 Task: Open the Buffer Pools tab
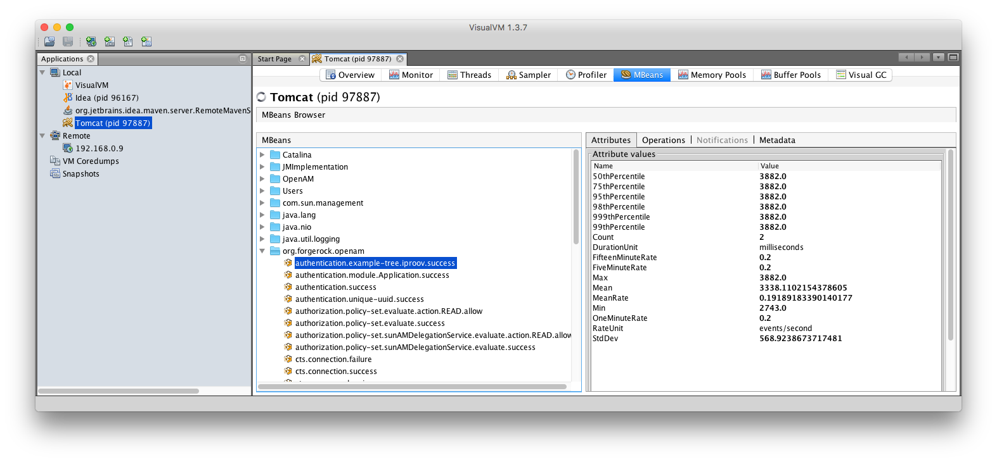[x=791, y=75]
